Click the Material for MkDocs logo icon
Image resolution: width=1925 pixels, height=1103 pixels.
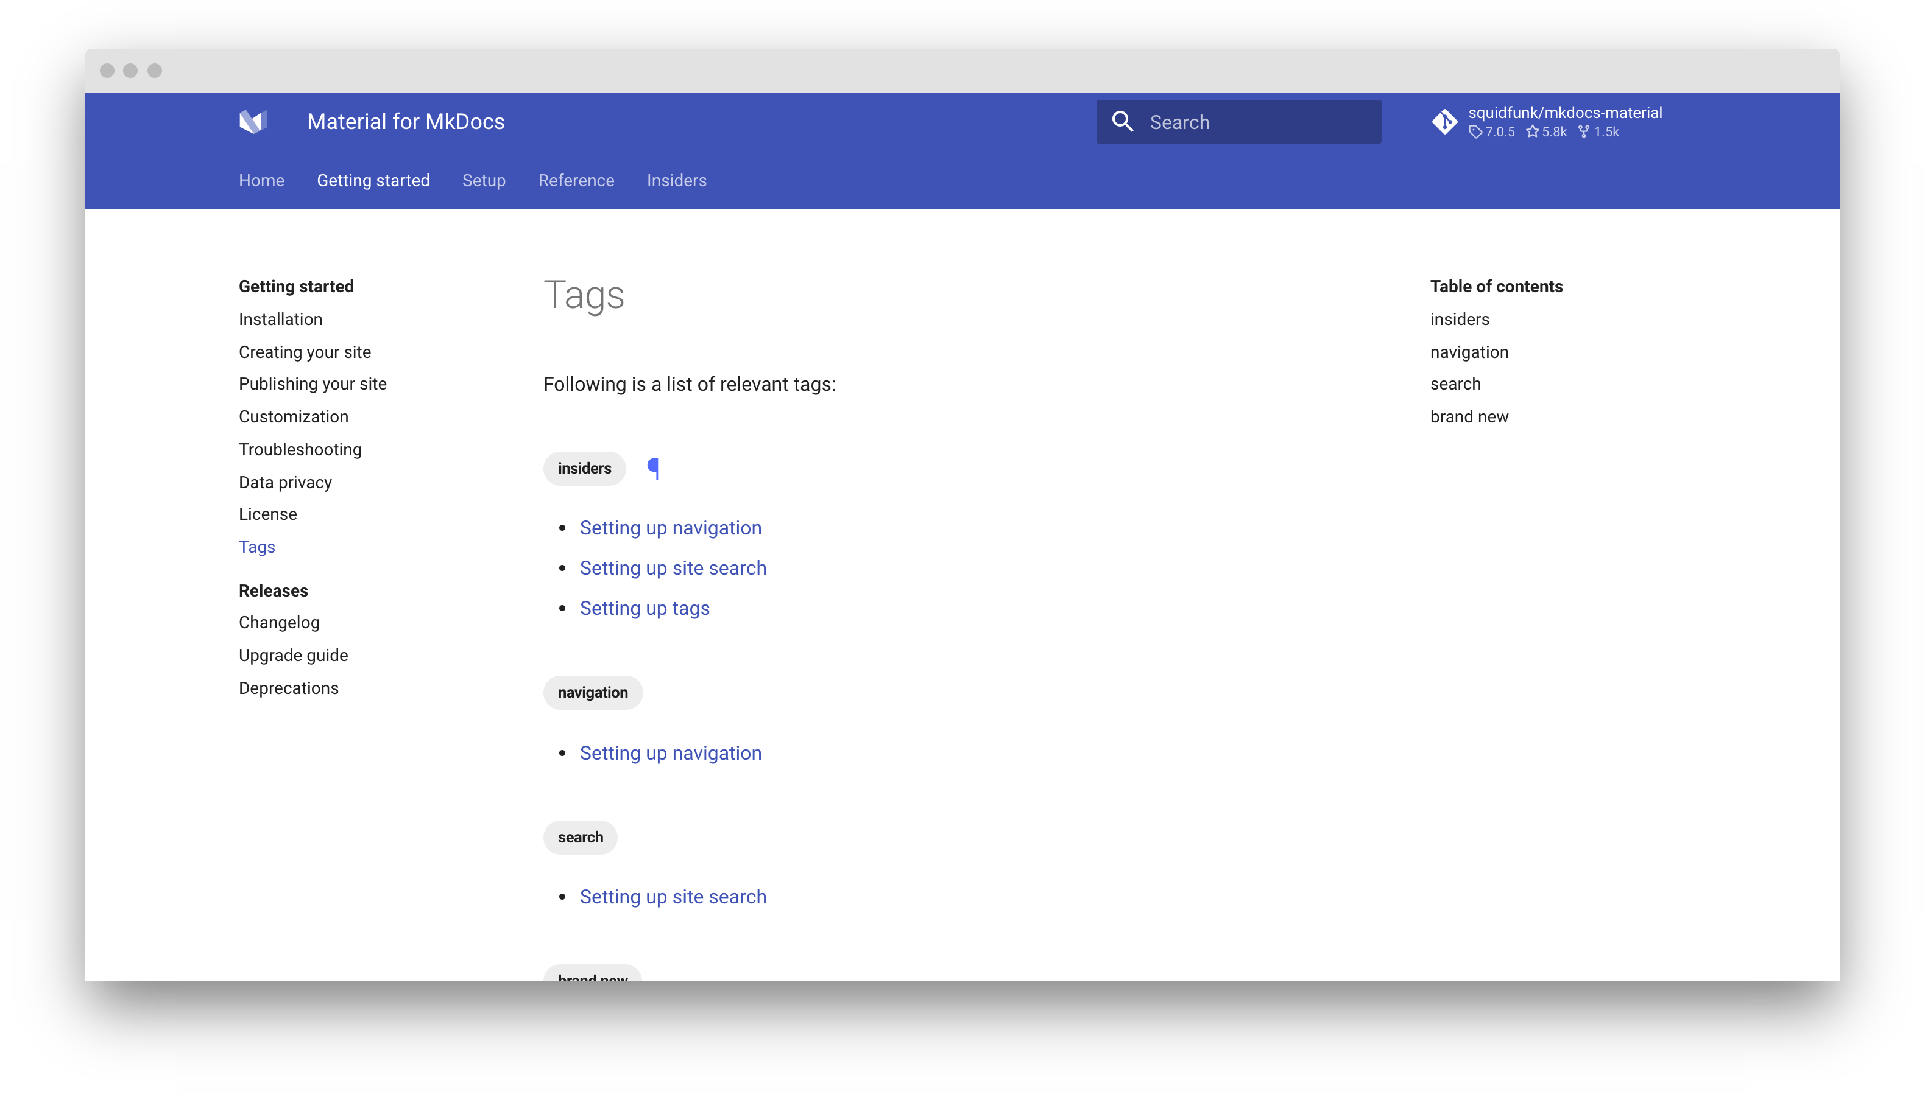click(x=253, y=121)
